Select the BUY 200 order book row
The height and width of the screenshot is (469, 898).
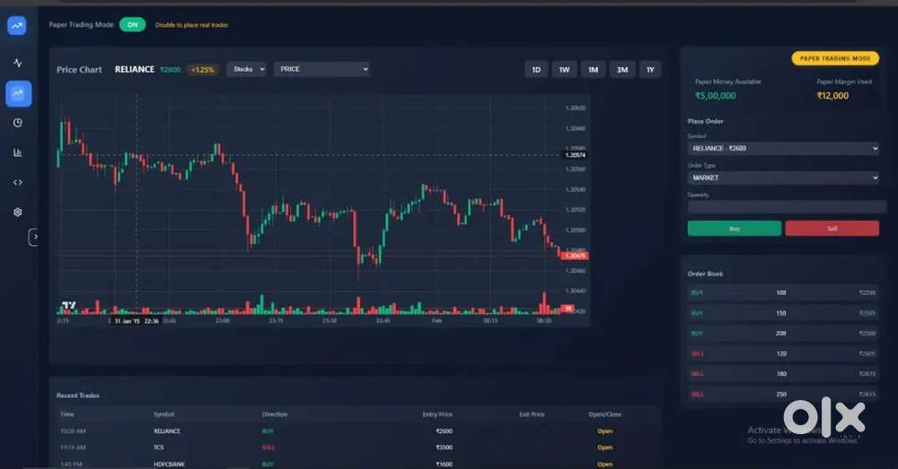tap(783, 334)
